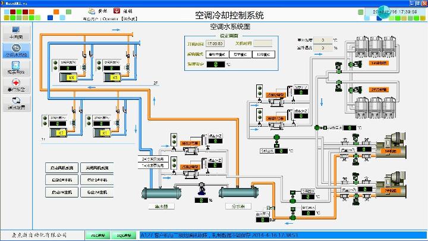Select the third season mode option
The height and width of the screenshot is (241, 428).
(264, 55)
